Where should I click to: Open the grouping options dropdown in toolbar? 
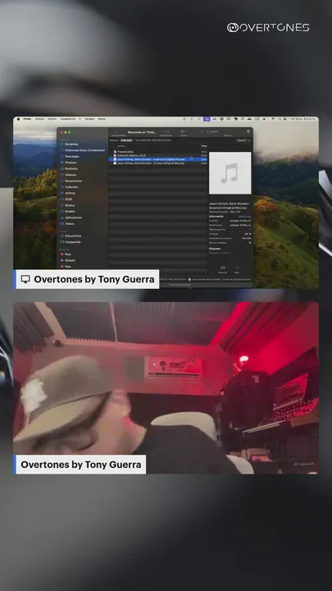pyautogui.click(x=184, y=131)
